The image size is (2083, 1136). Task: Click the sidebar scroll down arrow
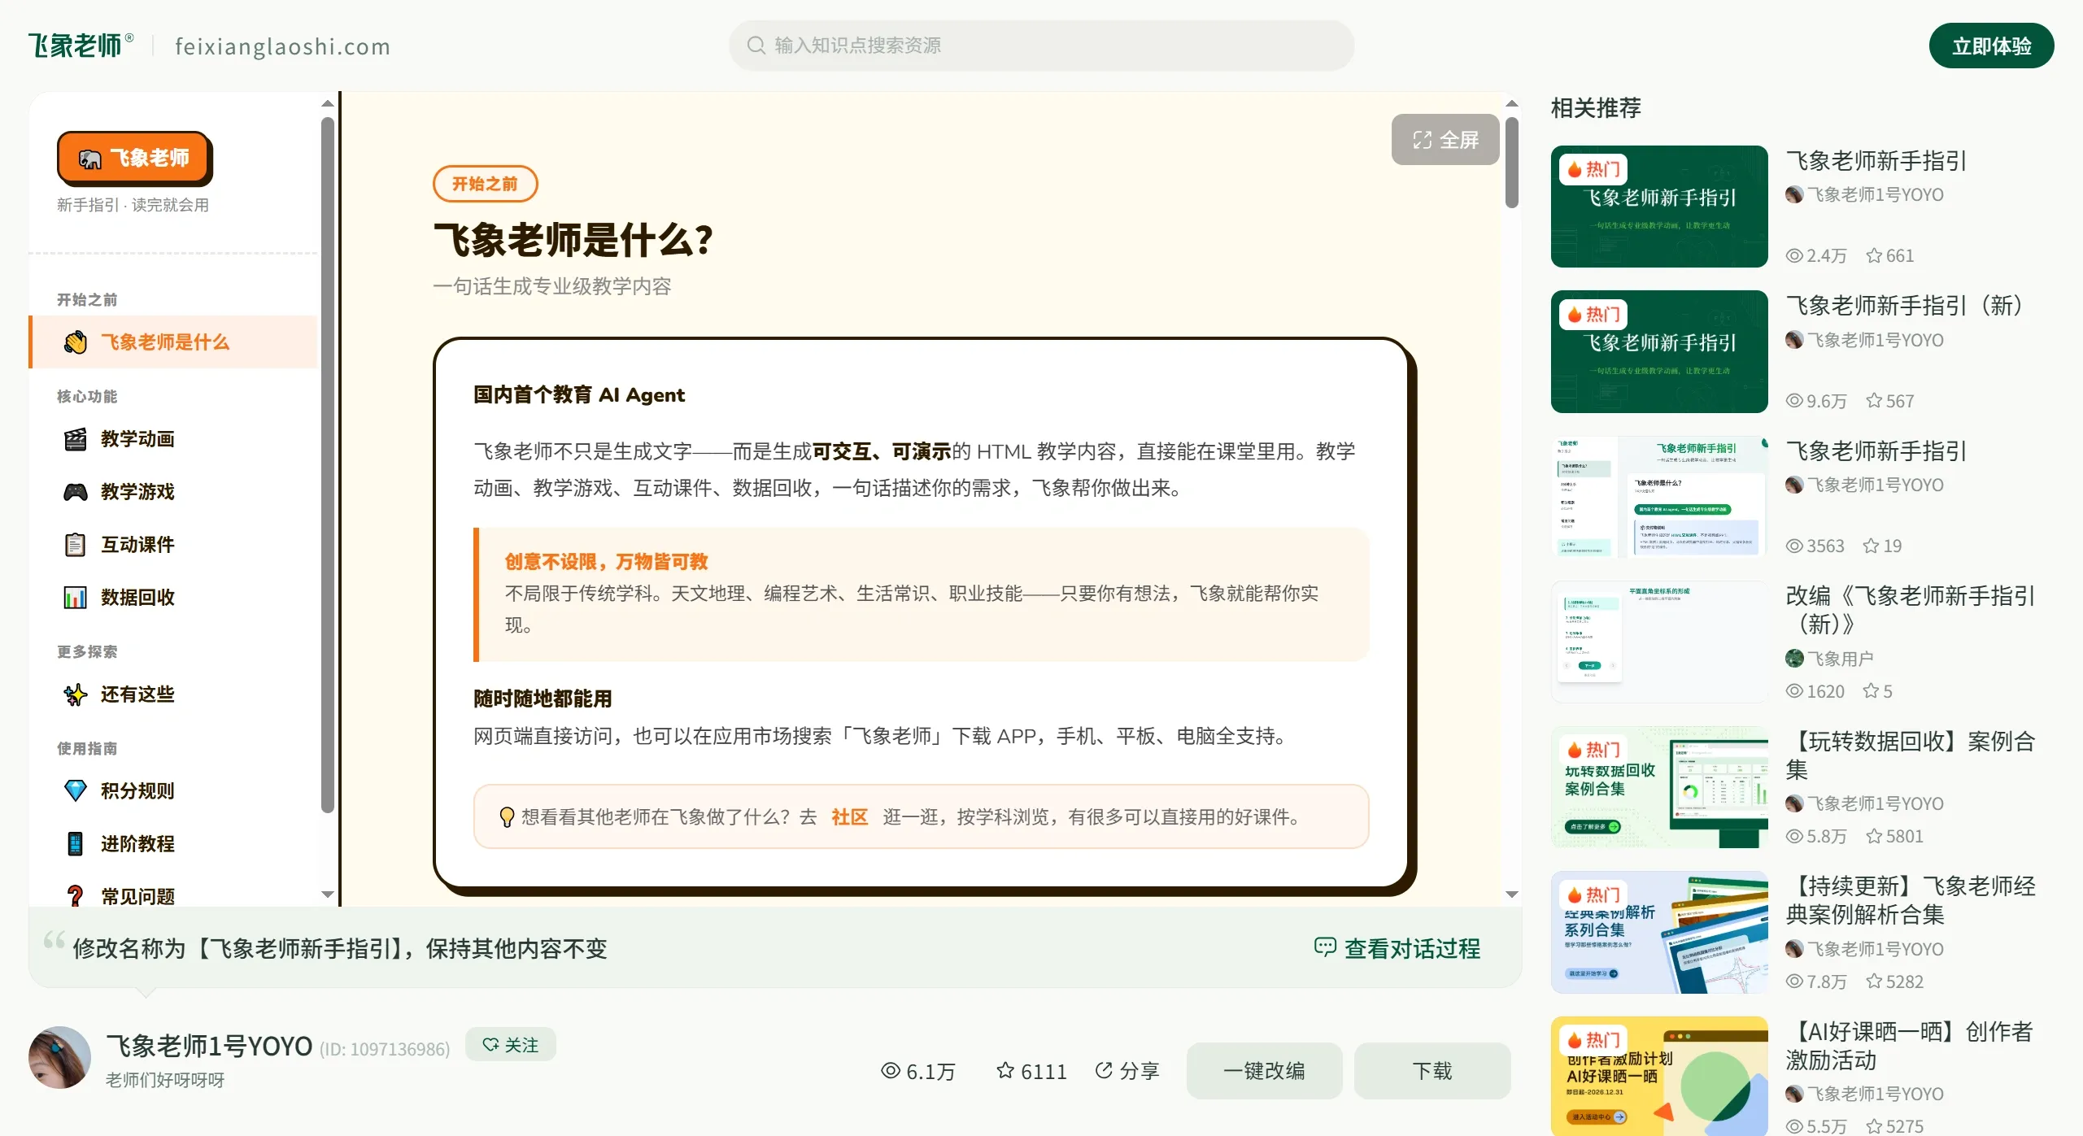(x=328, y=894)
